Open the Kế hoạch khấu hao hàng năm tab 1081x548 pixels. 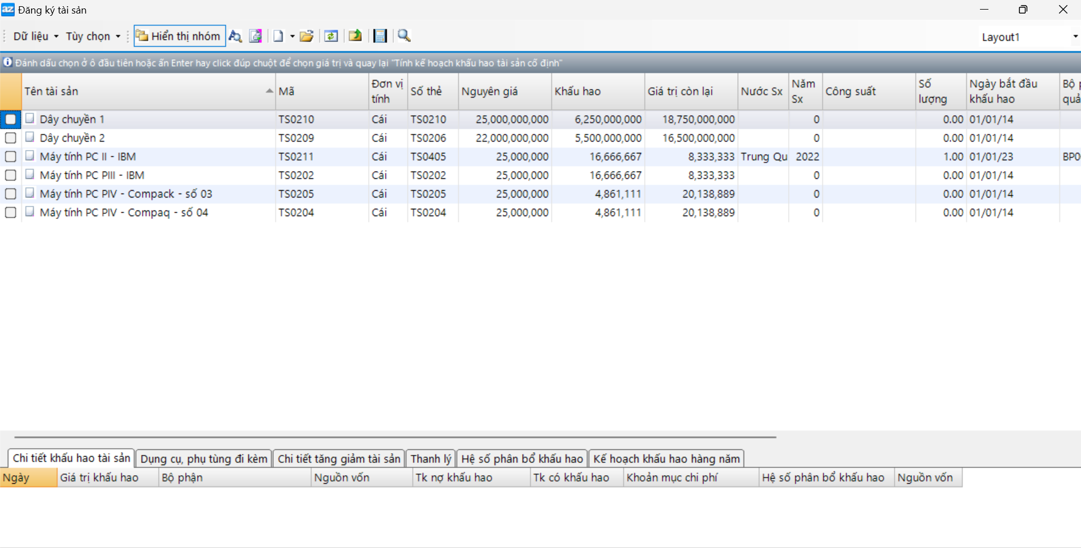(x=666, y=459)
